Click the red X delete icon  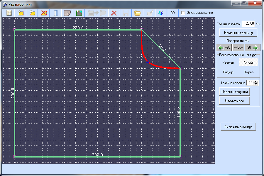pyautogui.click(x=114, y=13)
